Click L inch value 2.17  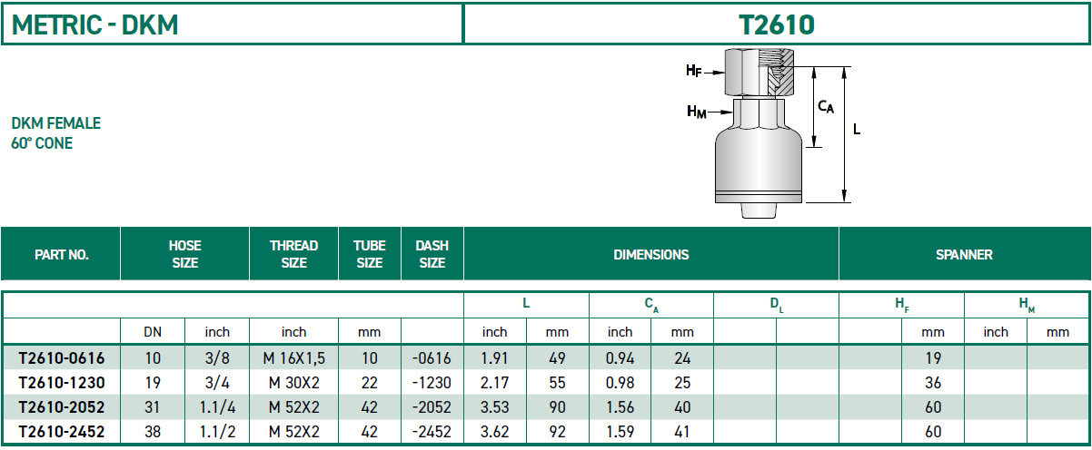point(493,383)
